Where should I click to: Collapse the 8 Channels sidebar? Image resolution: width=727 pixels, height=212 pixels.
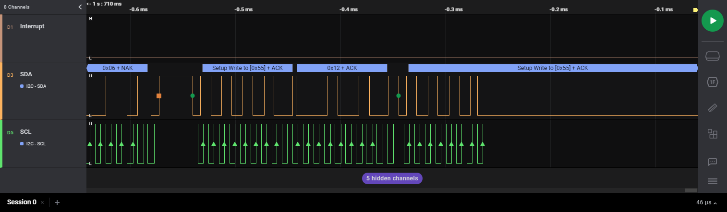(80, 7)
